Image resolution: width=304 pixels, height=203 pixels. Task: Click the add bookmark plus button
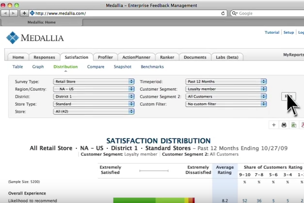point(24,13)
